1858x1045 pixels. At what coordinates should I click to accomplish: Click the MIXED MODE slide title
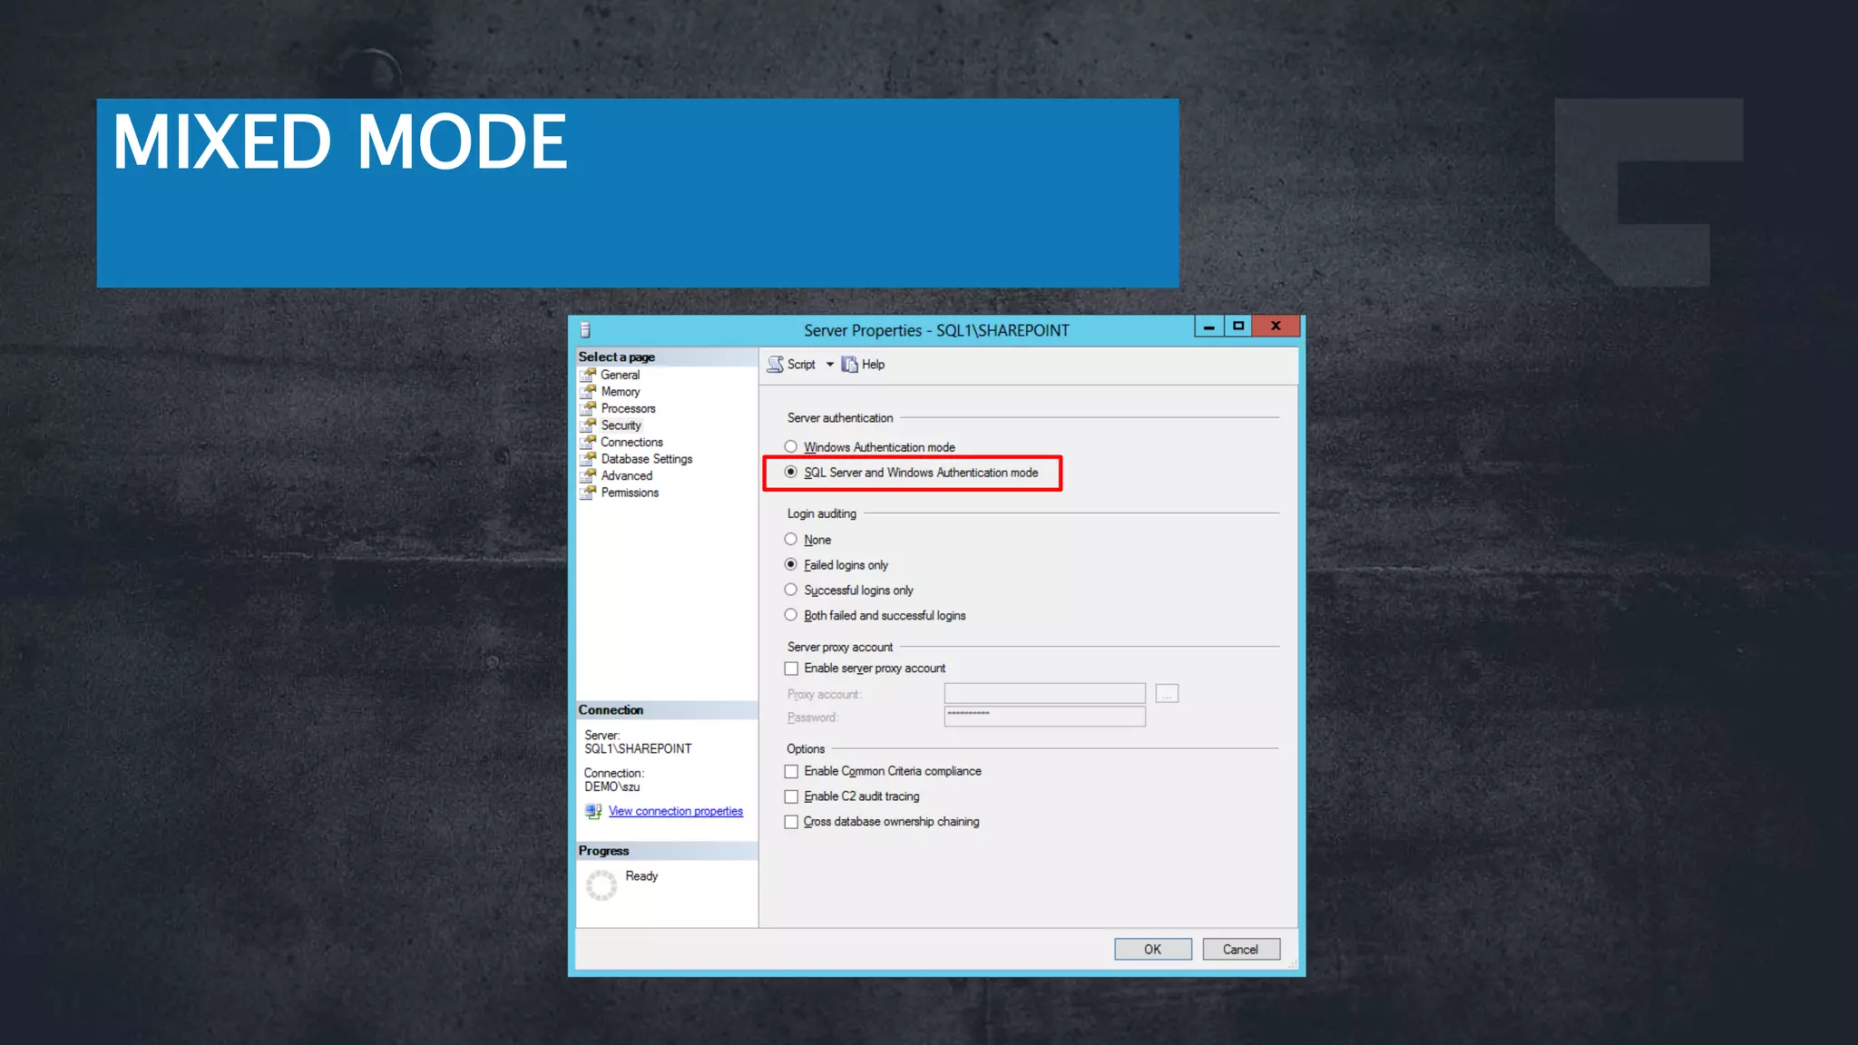tap(340, 142)
